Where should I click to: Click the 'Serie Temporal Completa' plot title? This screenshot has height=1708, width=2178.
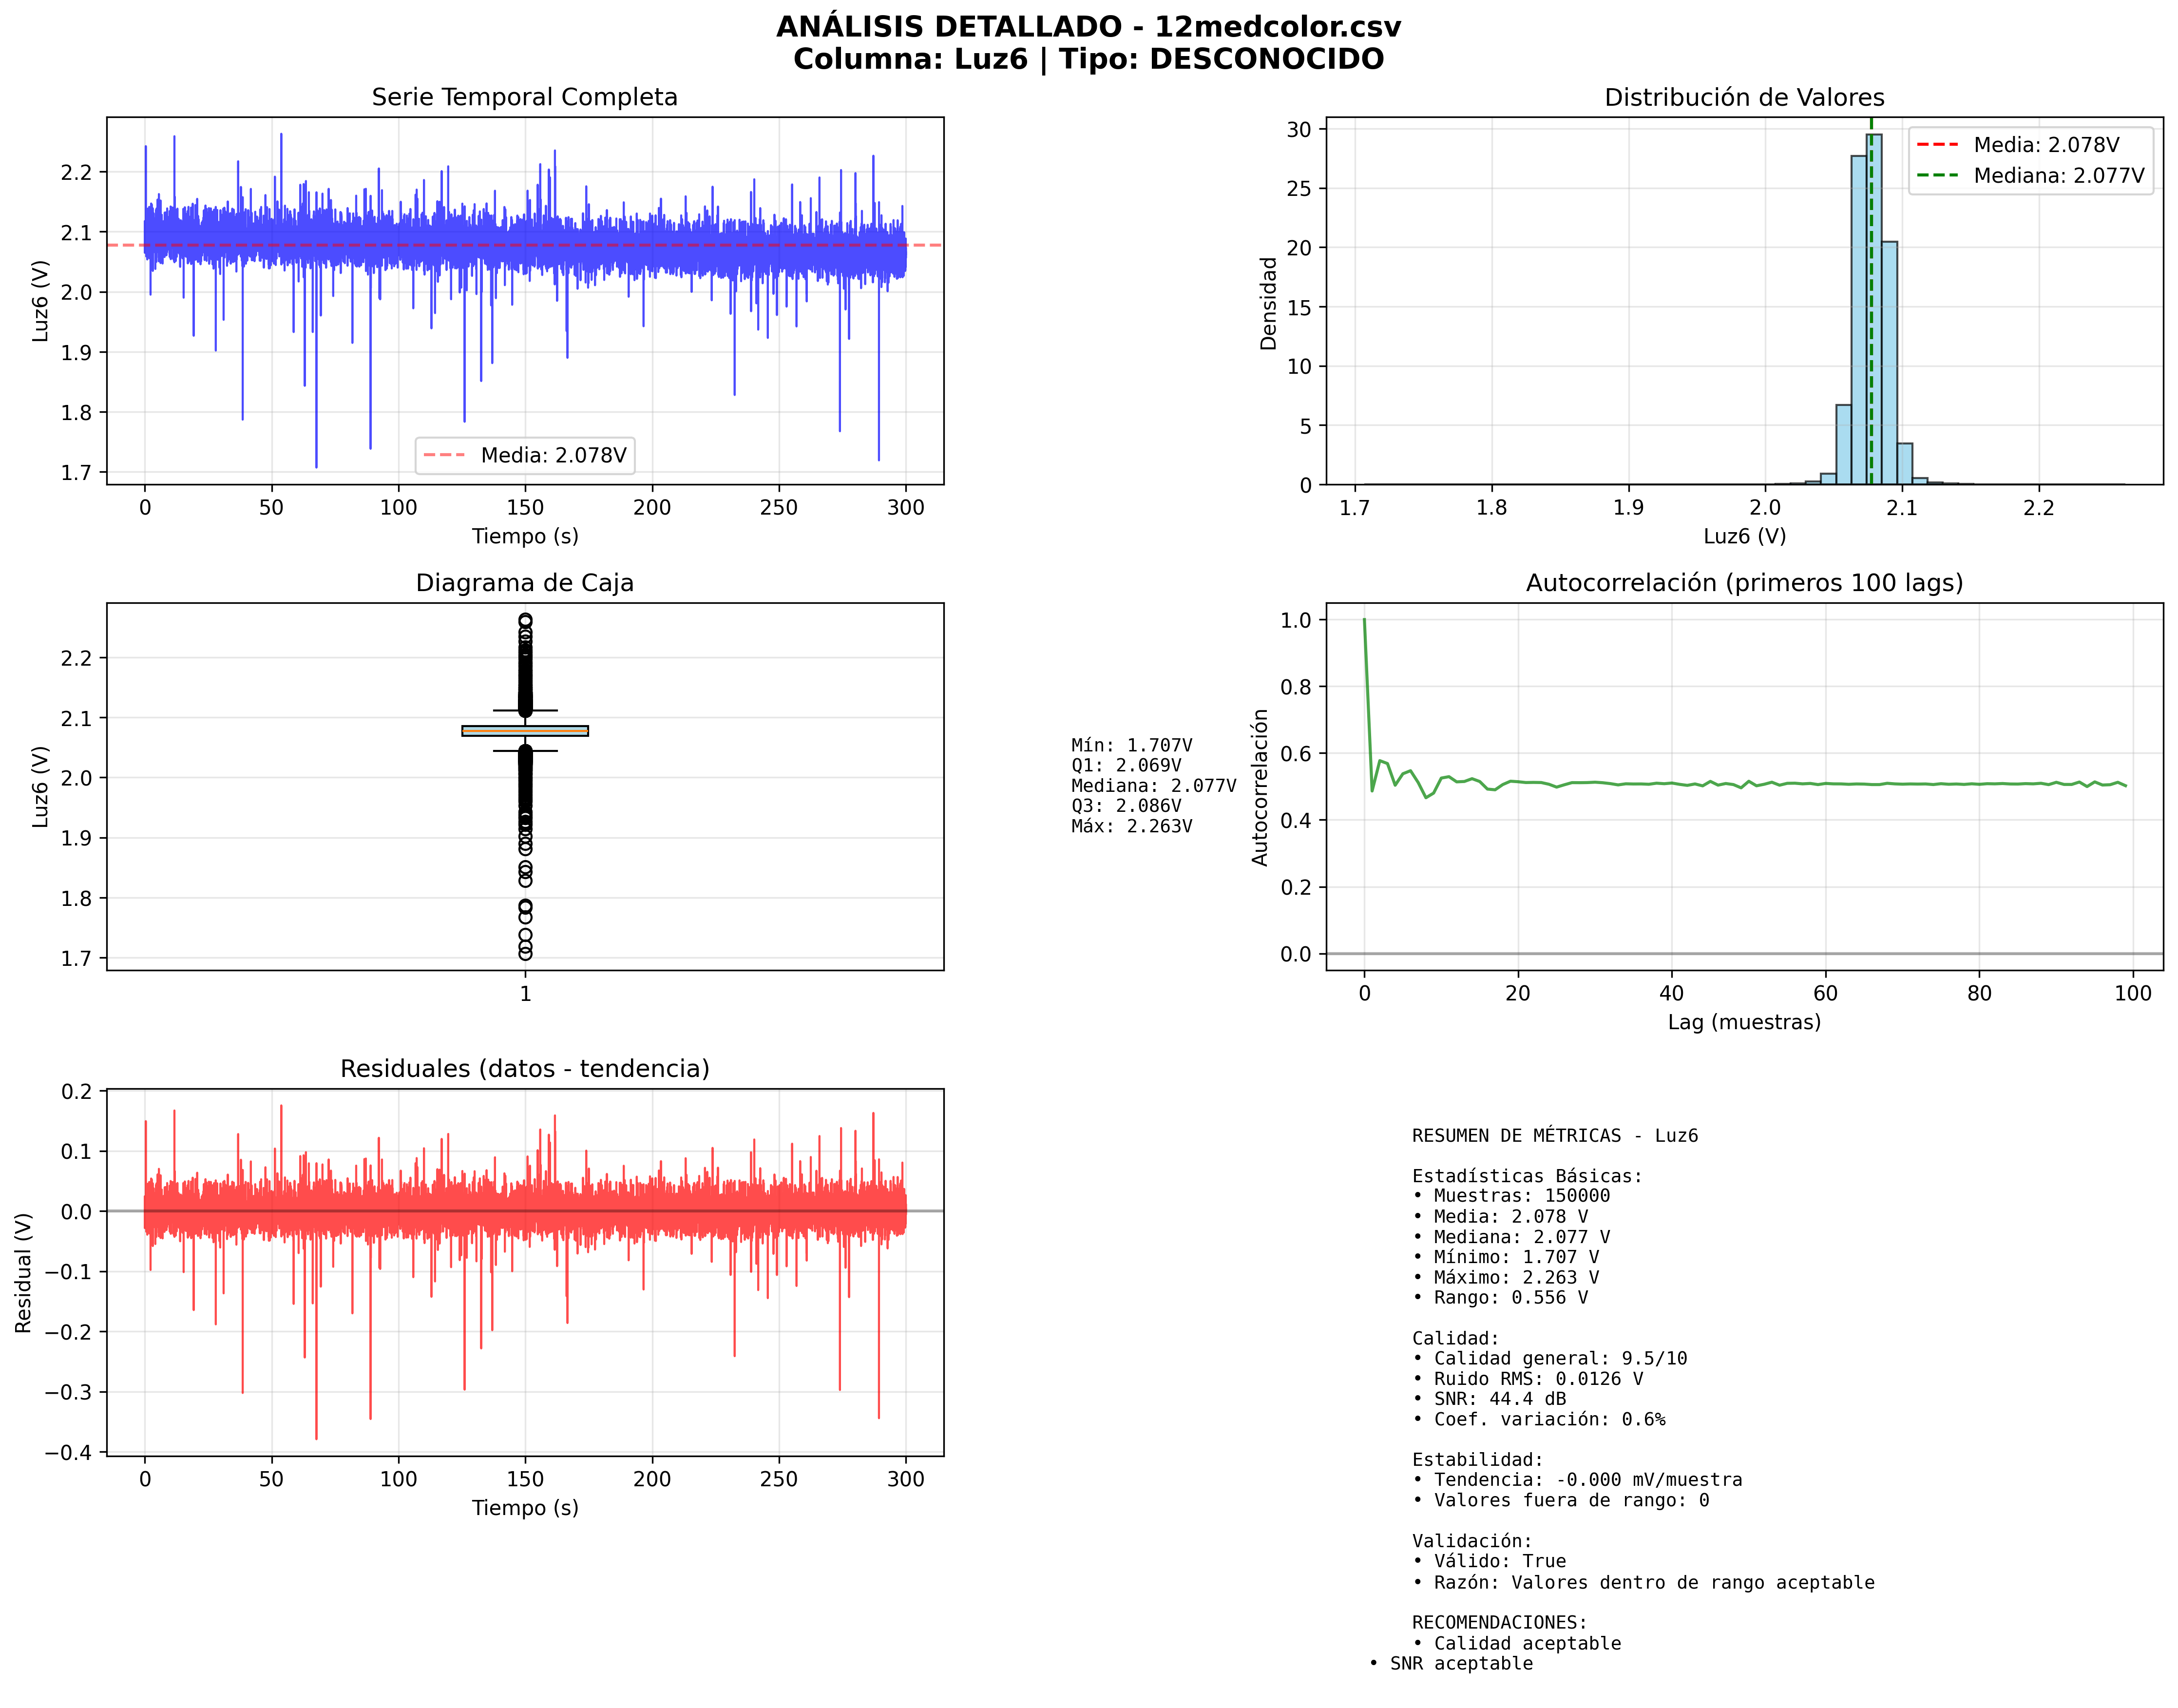(x=524, y=97)
